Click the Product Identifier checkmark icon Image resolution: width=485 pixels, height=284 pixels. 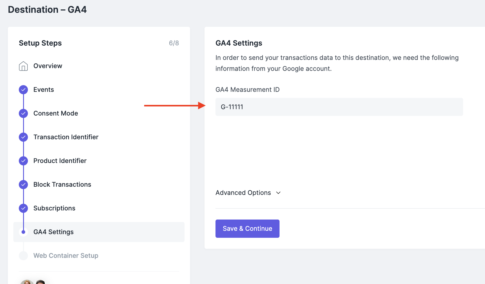click(x=23, y=161)
